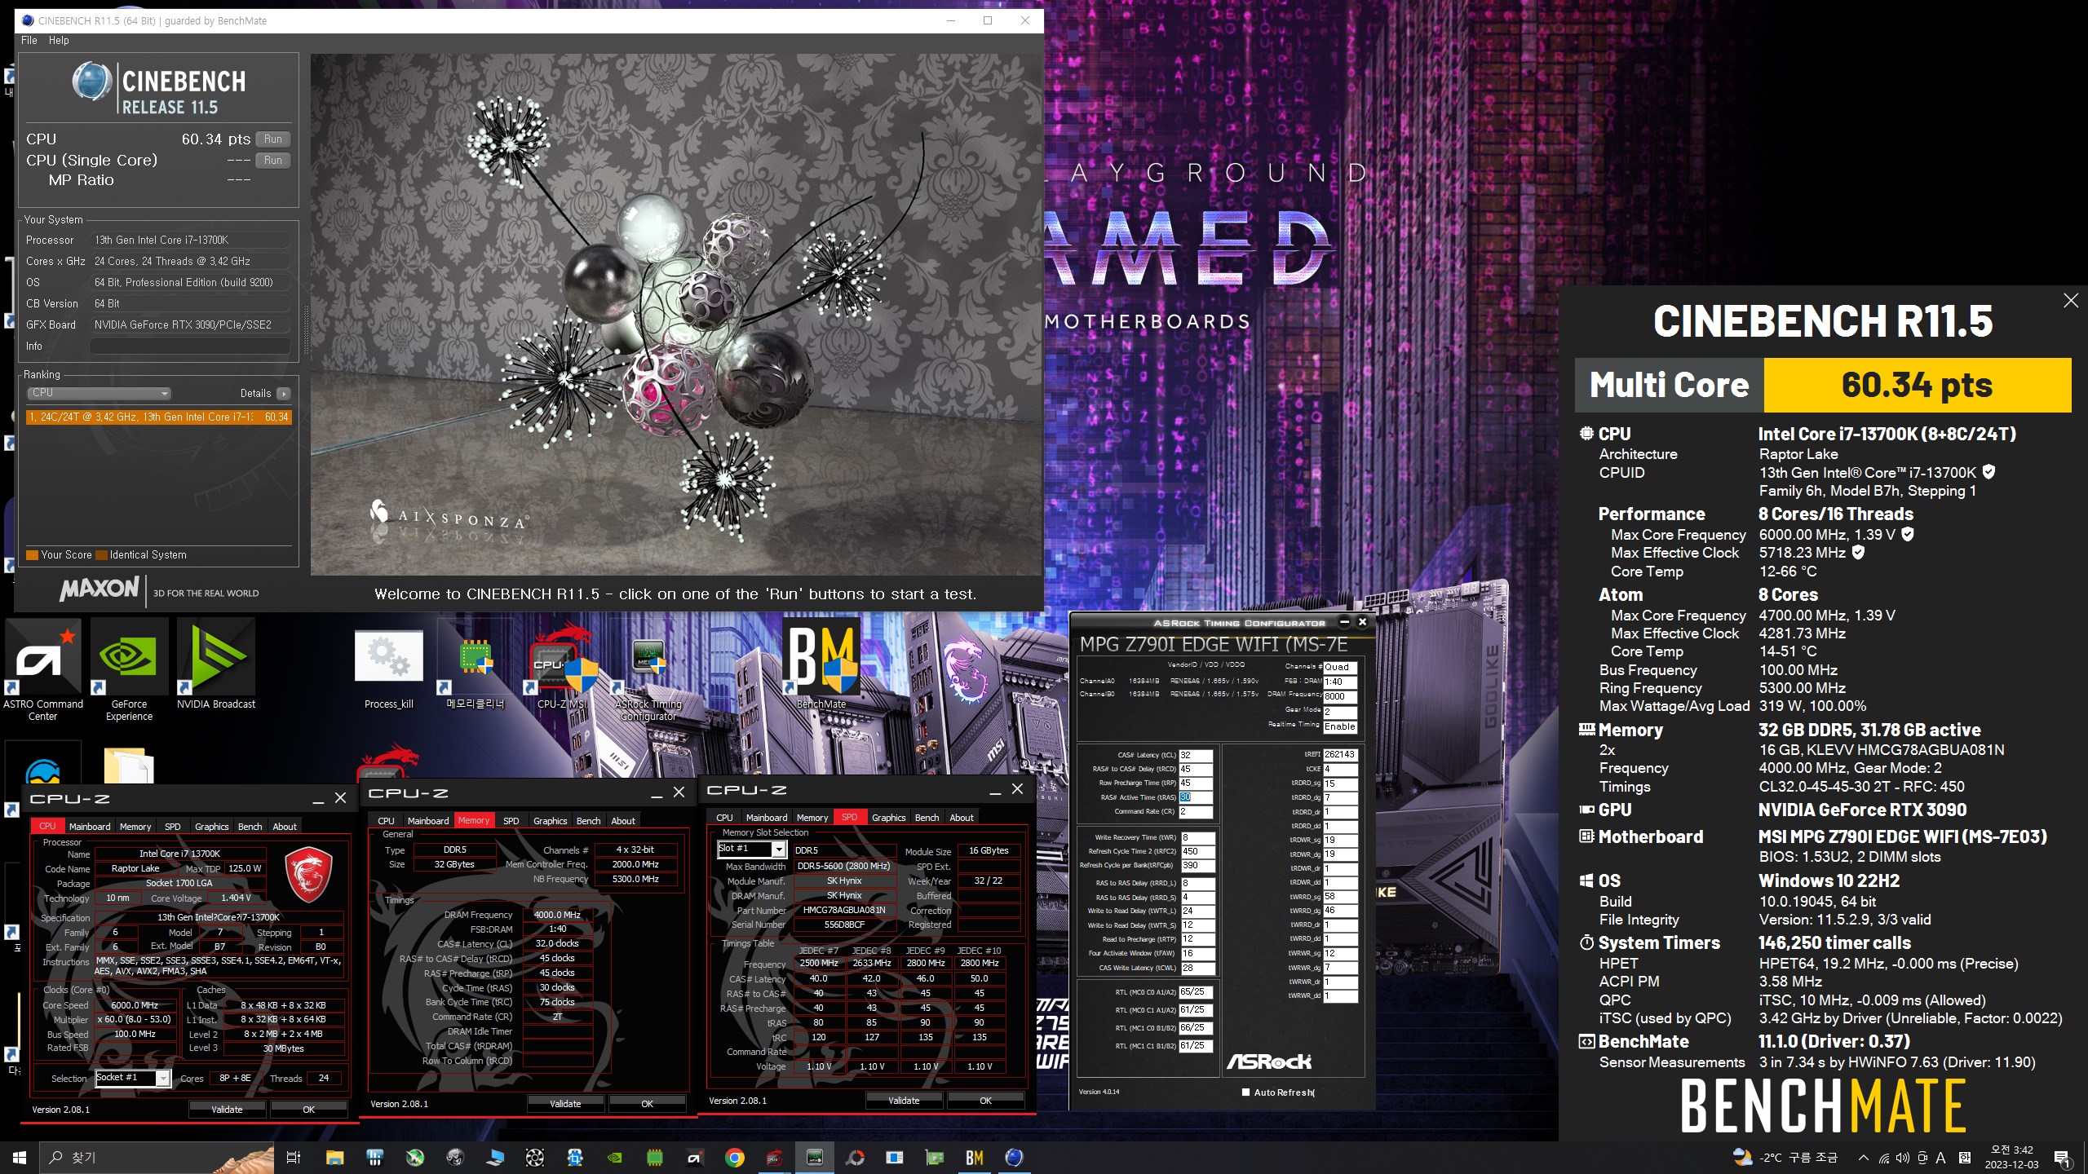Image resolution: width=2088 pixels, height=1174 pixels.
Task: Click the taskbar clock and date
Action: tap(2011, 1157)
